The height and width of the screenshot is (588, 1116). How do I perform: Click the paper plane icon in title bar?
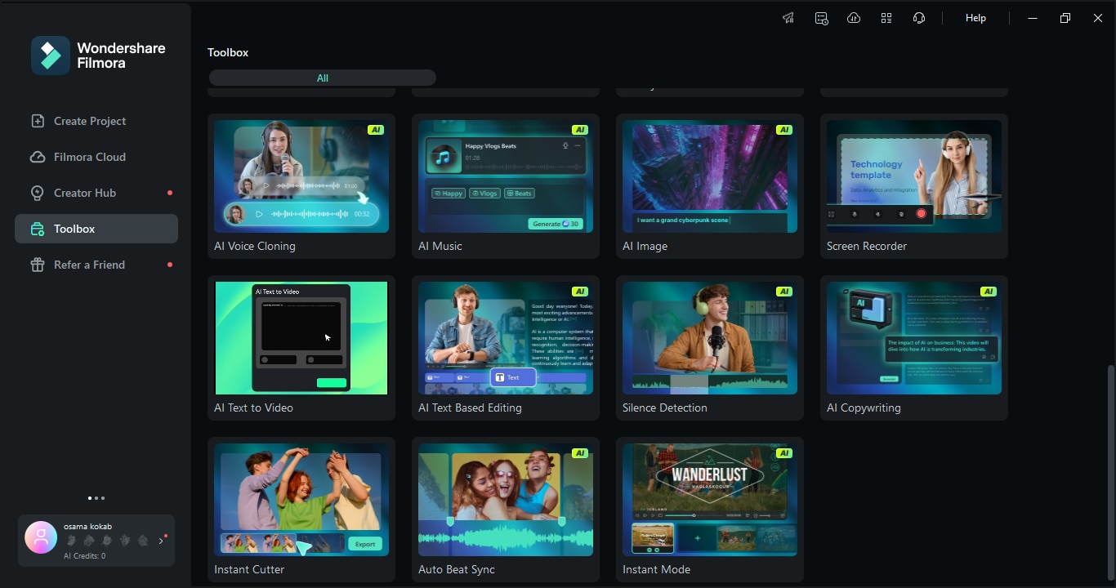pyautogui.click(x=788, y=18)
